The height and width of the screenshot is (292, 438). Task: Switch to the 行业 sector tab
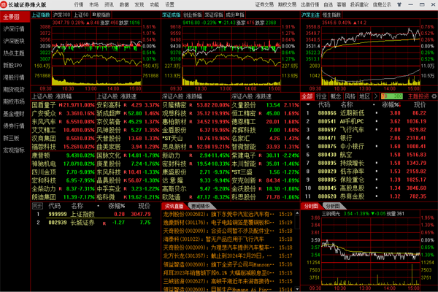pyautogui.click(x=321, y=96)
